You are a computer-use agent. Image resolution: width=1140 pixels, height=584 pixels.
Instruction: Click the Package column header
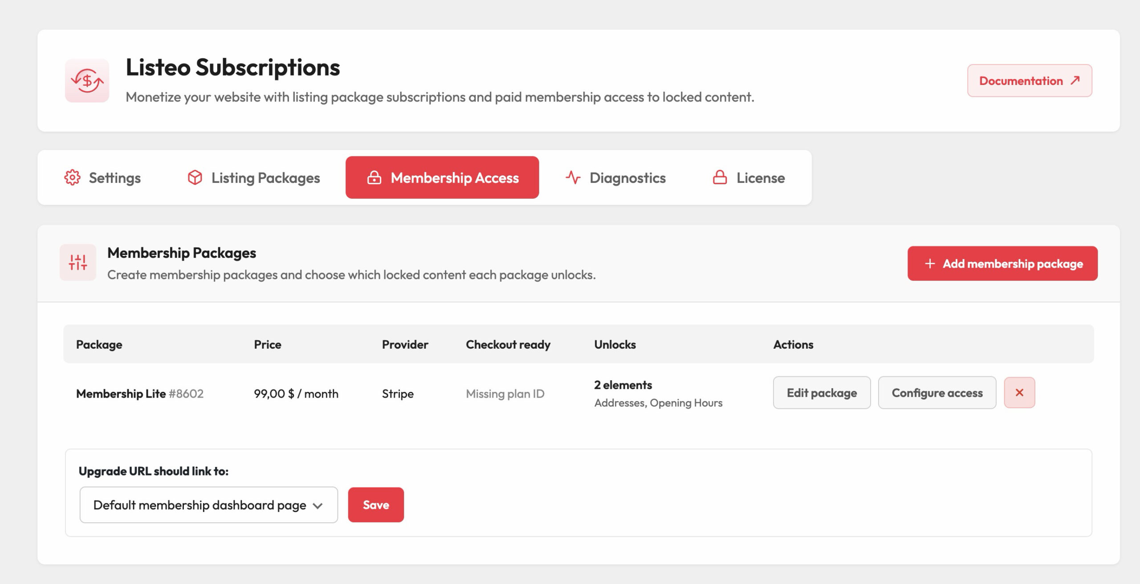[x=99, y=344]
